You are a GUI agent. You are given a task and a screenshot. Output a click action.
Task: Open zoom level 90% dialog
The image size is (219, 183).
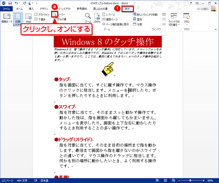click(x=210, y=181)
